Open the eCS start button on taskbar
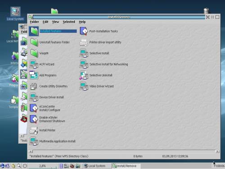The image size is (225, 169). coord(5,166)
